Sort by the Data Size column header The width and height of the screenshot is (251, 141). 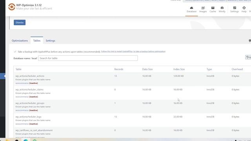tap(147, 69)
